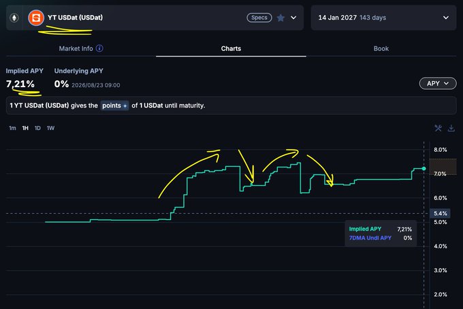Click the Underlying APY 0% value
The width and height of the screenshot is (463, 309).
(x=61, y=84)
